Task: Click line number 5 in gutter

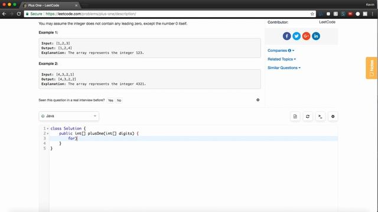Action: [45, 148]
